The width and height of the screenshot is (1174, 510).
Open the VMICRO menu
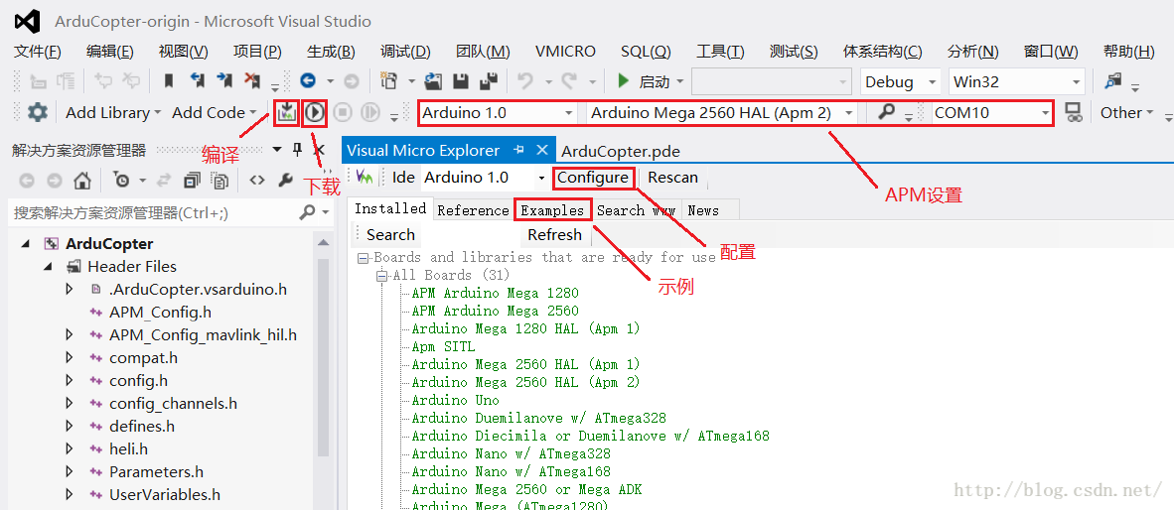565,52
